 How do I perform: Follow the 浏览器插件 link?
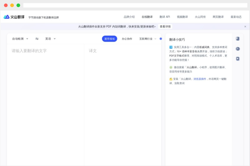pyautogui.click(x=200, y=79)
